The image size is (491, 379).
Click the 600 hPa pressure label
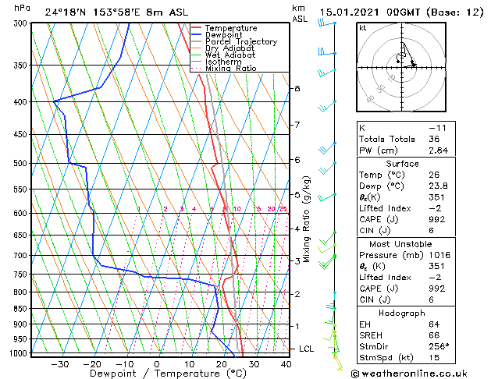coord(22,213)
